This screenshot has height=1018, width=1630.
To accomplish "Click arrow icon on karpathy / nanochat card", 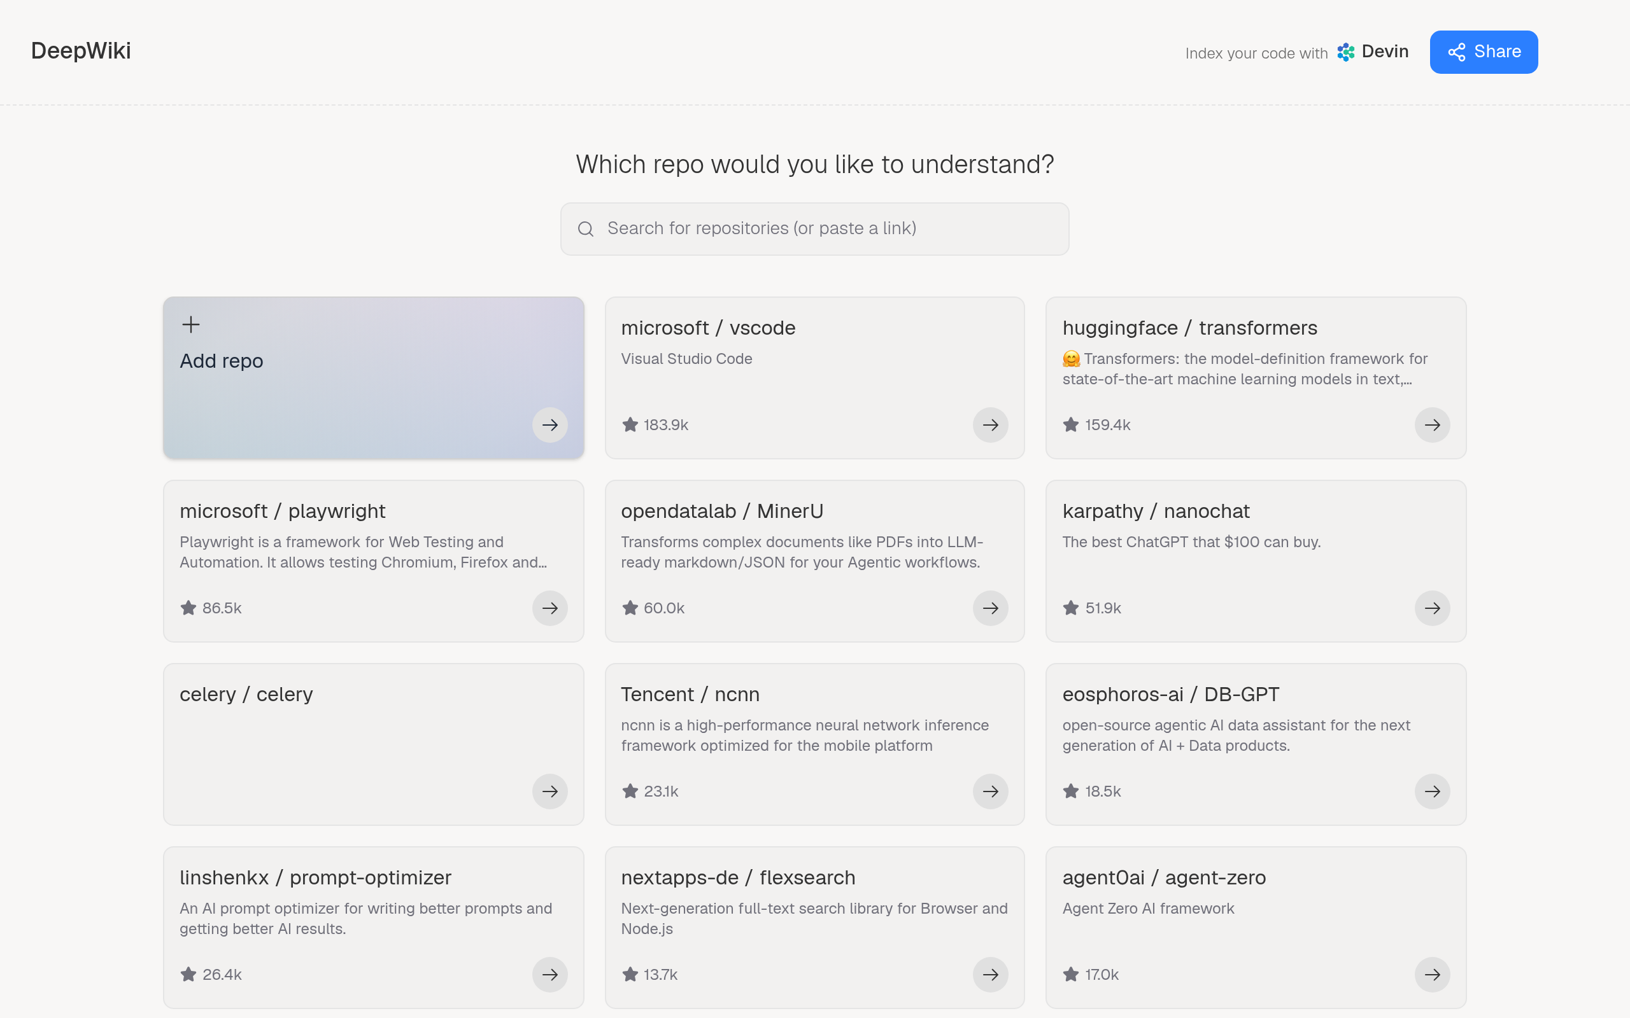I will click(x=1432, y=608).
